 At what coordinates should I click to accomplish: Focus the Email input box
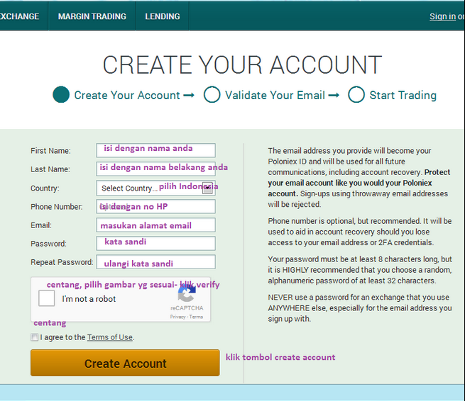coord(155,225)
